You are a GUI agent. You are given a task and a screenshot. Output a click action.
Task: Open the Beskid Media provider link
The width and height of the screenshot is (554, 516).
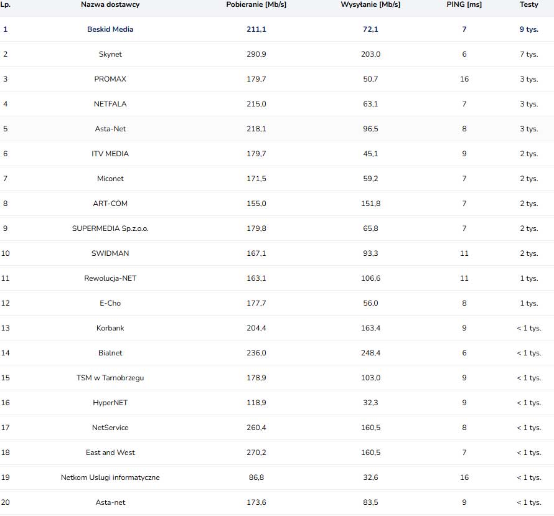point(110,29)
